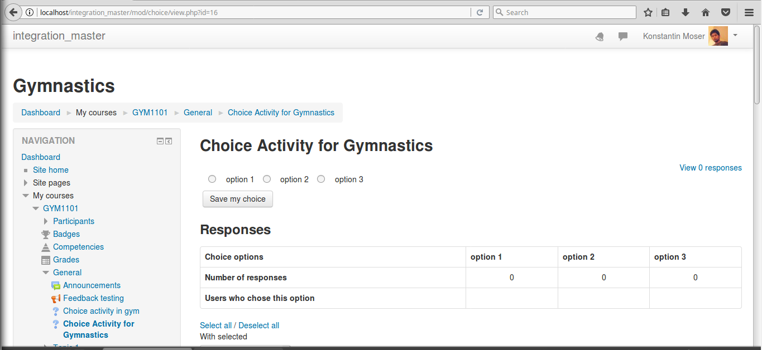Dock the Navigation block to the side

click(x=169, y=141)
